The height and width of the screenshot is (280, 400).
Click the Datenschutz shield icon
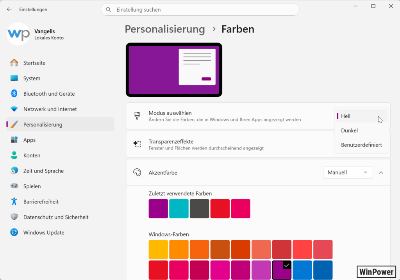[14, 217]
